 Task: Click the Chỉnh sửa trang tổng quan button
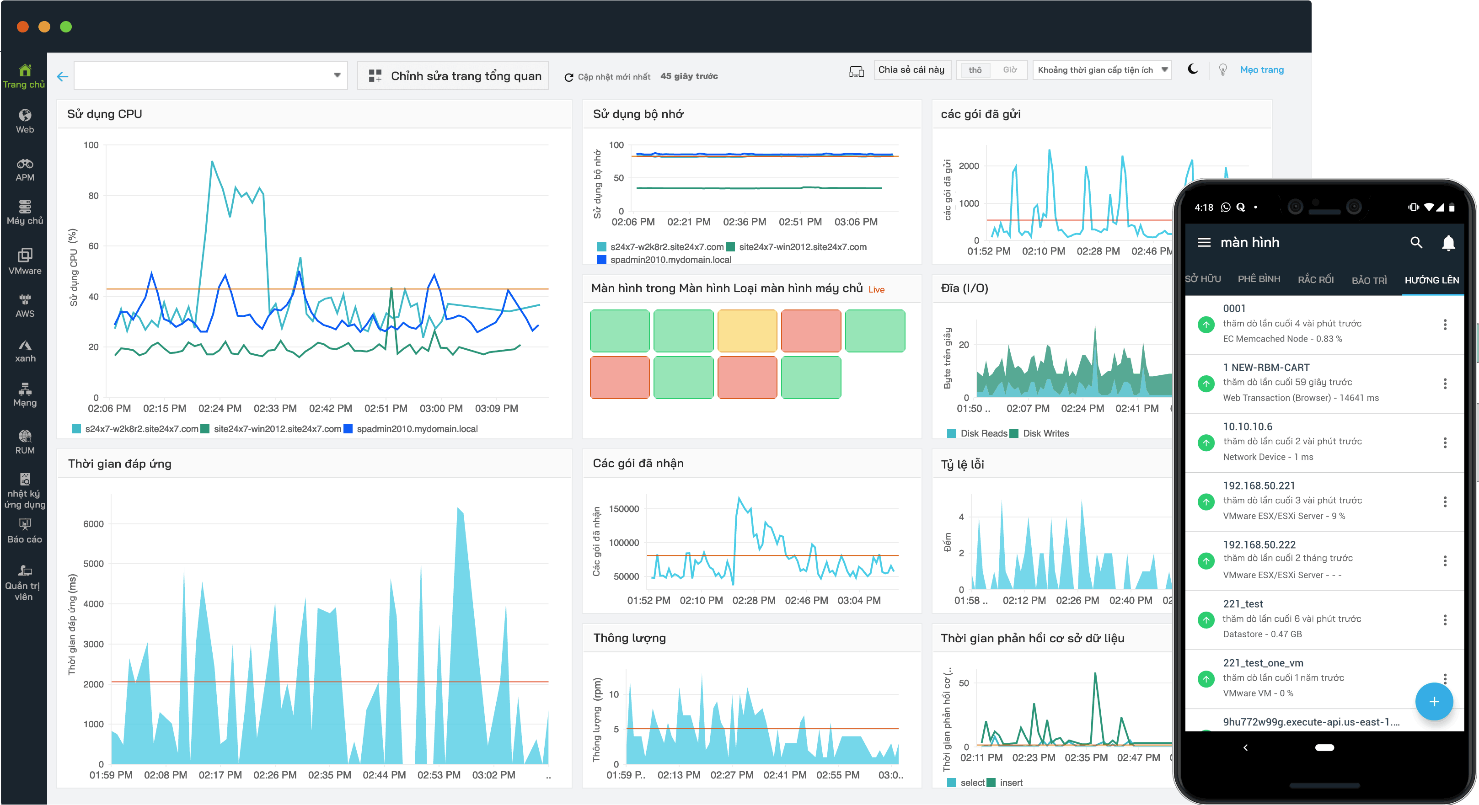[x=453, y=75]
